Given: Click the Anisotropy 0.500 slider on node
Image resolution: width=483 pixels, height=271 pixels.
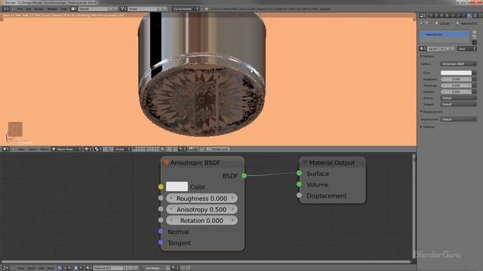Looking at the screenshot, I should tap(202, 209).
